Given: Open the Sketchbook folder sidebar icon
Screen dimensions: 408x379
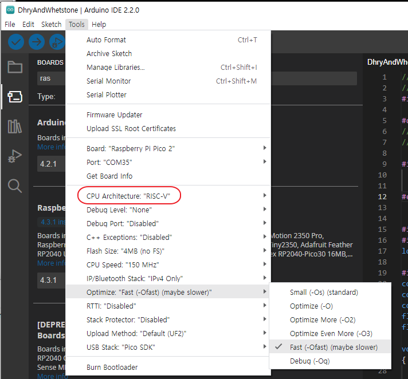Looking at the screenshot, I should pyautogui.click(x=15, y=67).
